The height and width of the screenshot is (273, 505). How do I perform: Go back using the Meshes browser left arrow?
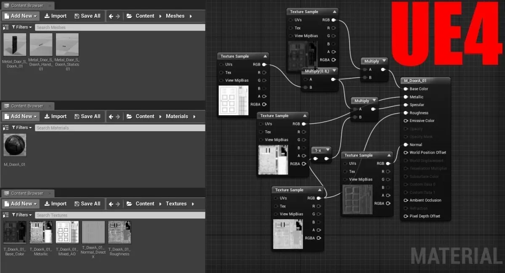111,16
